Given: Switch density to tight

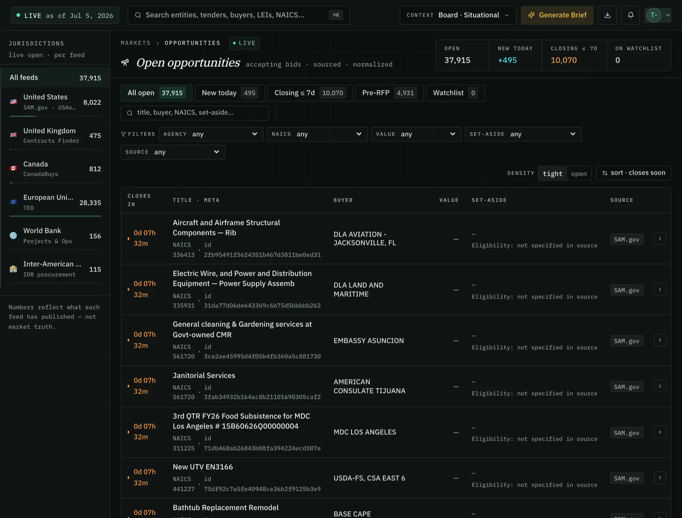Looking at the screenshot, I should point(552,174).
